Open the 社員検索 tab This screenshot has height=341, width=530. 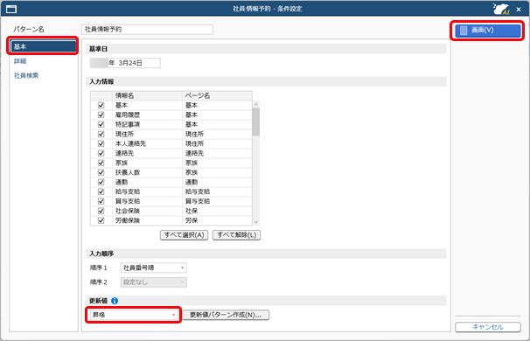pos(26,76)
